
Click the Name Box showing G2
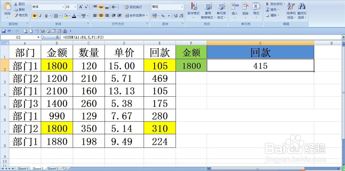click(x=19, y=37)
